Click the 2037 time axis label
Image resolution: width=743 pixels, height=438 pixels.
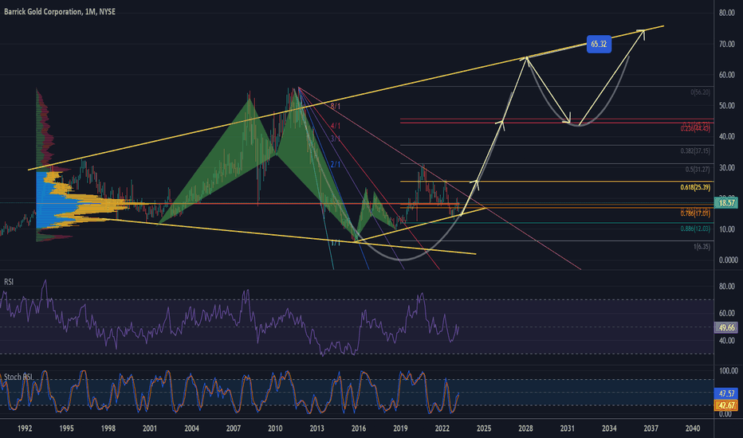(x=651, y=428)
